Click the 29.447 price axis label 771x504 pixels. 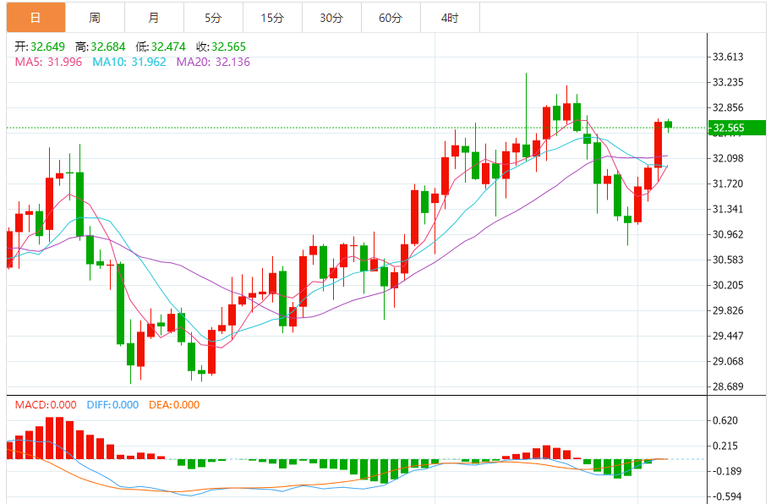pyautogui.click(x=728, y=336)
